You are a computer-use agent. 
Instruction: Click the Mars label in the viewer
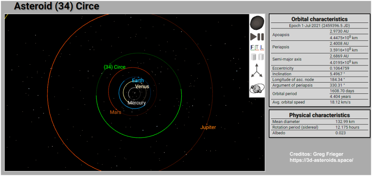116,112
